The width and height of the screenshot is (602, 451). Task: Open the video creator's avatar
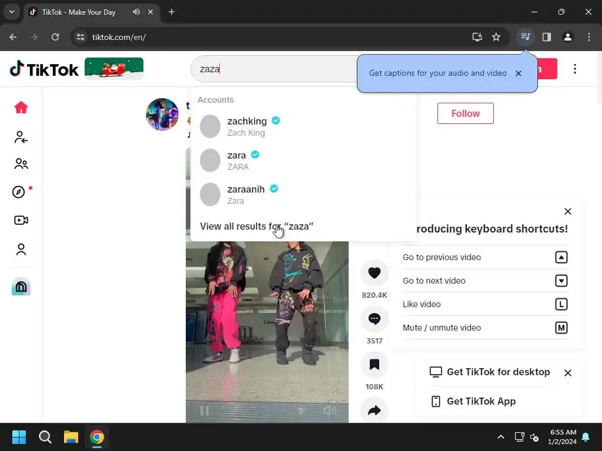[x=162, y=115]
